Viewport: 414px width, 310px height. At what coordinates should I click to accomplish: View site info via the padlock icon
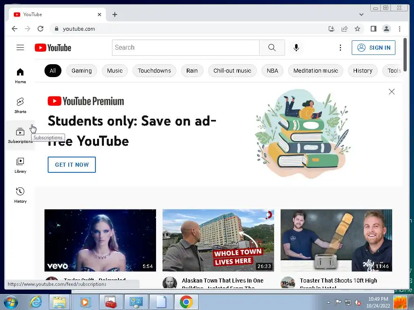point(56,29)
